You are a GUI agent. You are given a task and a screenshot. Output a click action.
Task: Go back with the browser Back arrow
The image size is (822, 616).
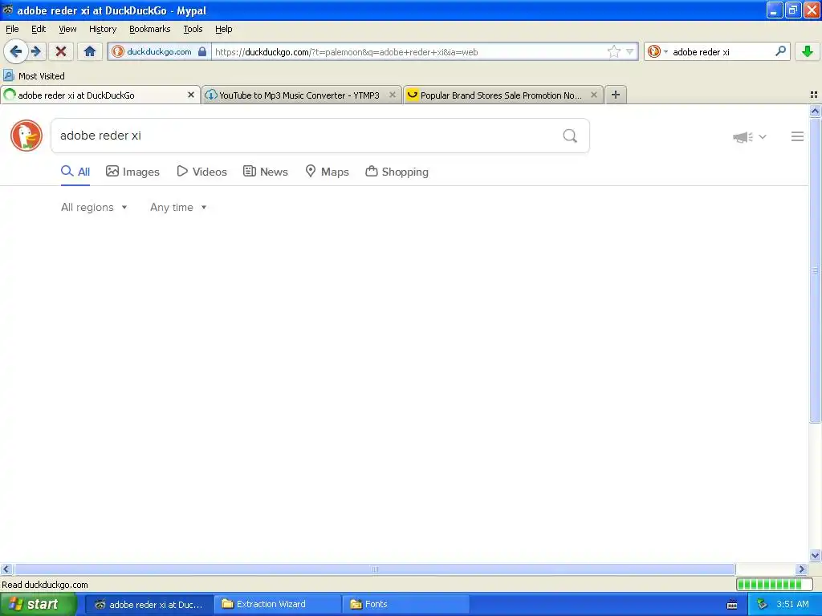tap(15, 51)
